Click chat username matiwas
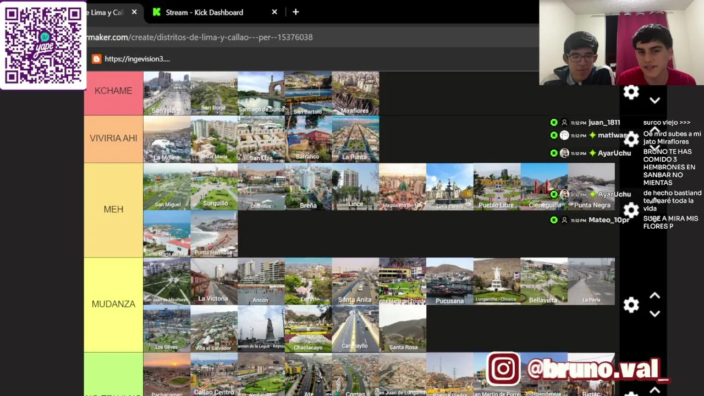Screen dimensions: 704x396 pos(613,135)
